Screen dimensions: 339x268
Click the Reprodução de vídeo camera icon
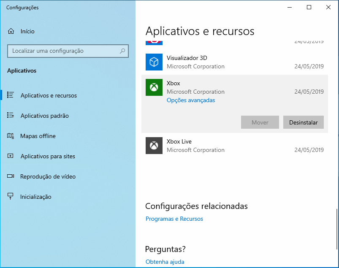(11, 176)
